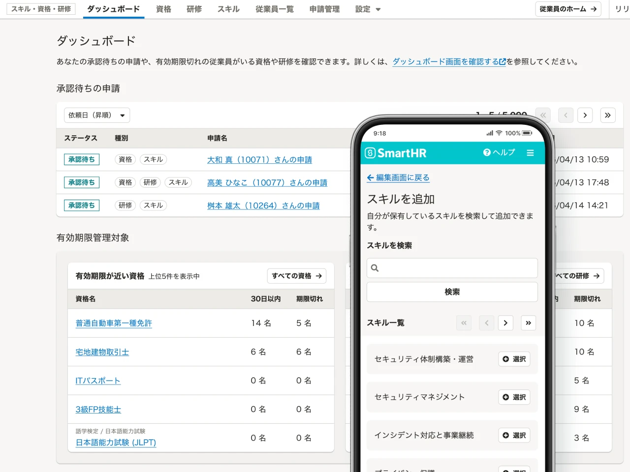
Task: Go to next page using › arrow in スキル一覧
Action: coord(505,323)
